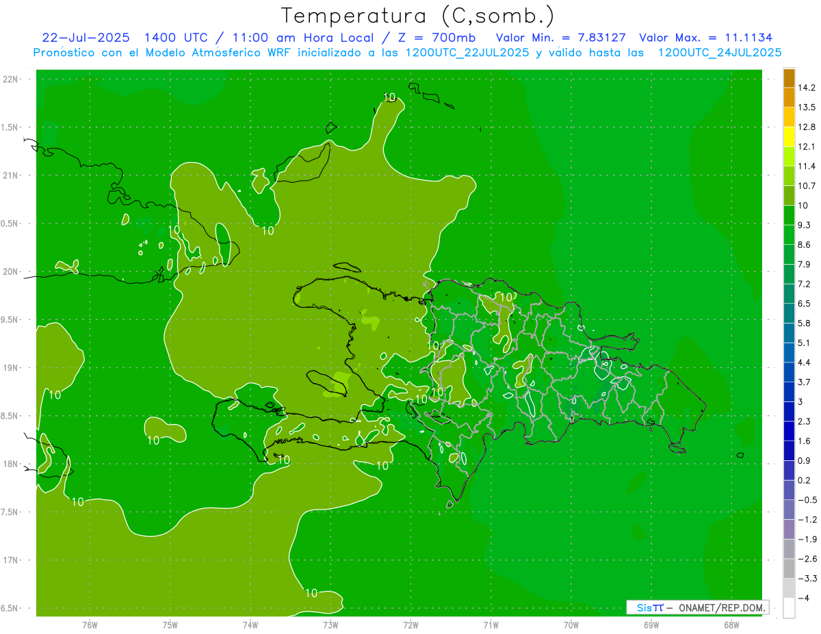Click the '20N' latitude axis label
821x634 pixels.
click(11, 272)
